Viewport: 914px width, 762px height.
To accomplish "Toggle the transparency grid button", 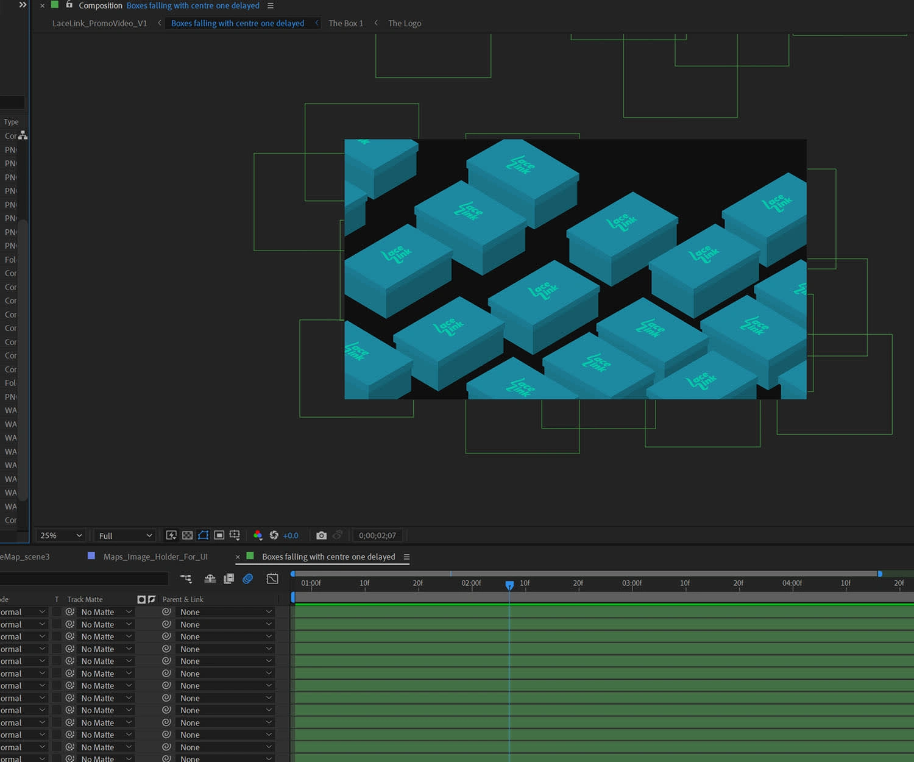I will pyautogui.click(x=187, y=535).
